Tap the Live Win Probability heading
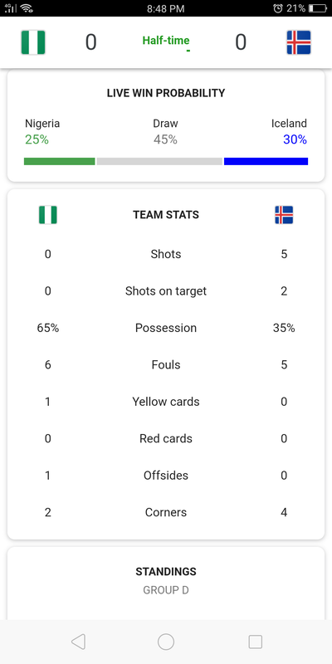Viewport: 332px width, 664px height. (166, 93)
